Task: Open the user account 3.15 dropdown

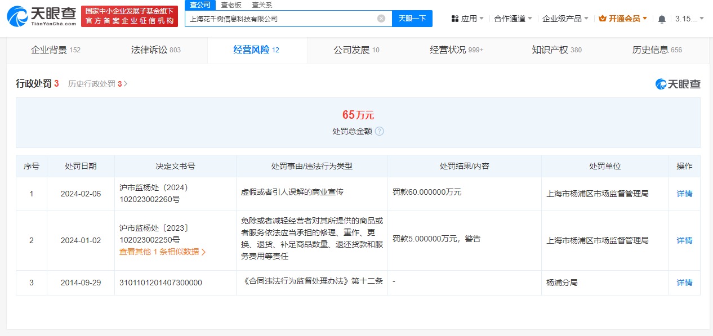Action: [x=689, y=19]
